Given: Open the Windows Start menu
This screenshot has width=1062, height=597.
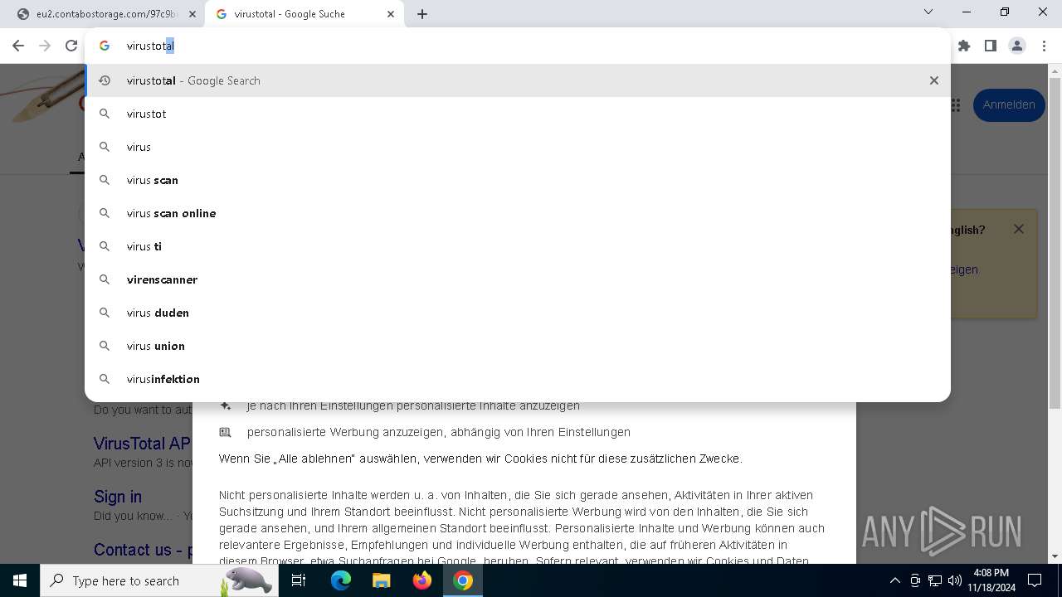Looking at the screenshot, I should click(x=20, y=580).
